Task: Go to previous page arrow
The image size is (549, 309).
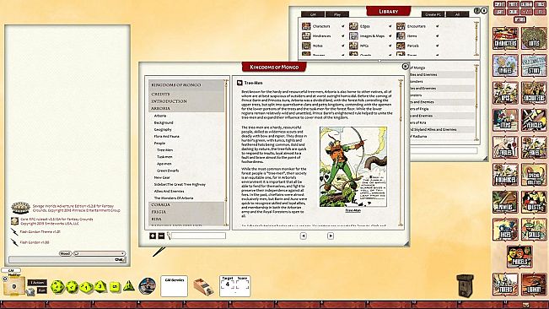Action: point(304,236)
